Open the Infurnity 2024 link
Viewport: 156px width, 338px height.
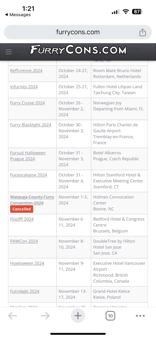pos(24,87)
